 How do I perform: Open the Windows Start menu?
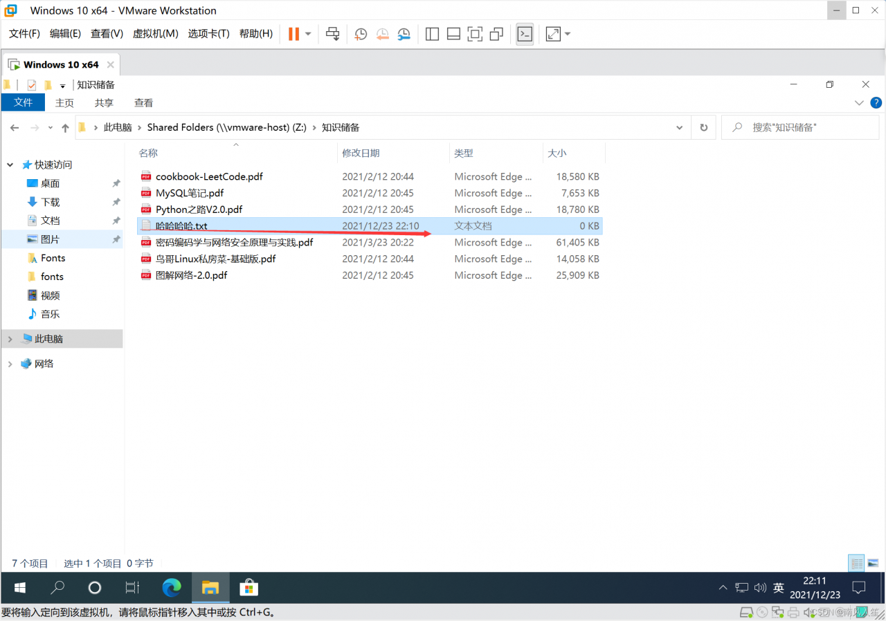point(20,588)
